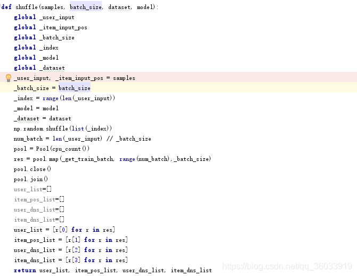Image resolution: width=357 pixels, height=276 pixels.
Task: Click the yellow lightbulb intention icon
Action: (x=9, y=78)
